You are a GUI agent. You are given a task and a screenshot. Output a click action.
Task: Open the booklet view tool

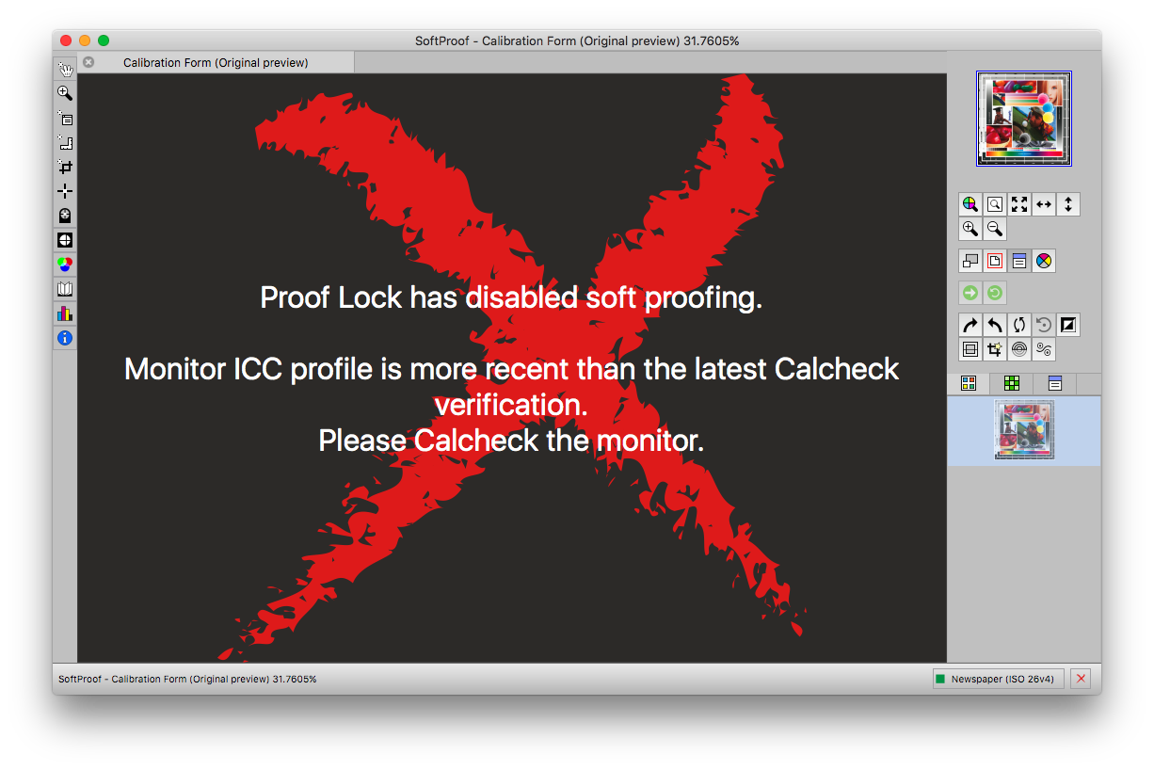[x=65, y=289]
